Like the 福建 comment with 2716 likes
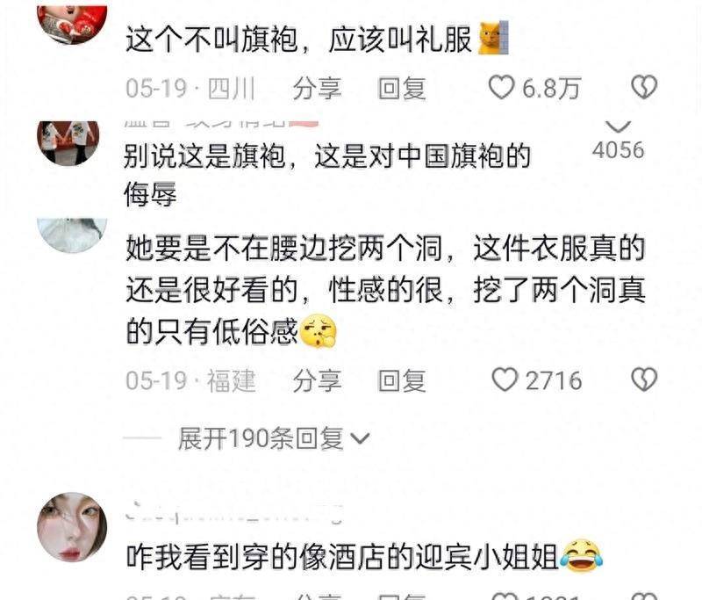 [x=505, y=380]
